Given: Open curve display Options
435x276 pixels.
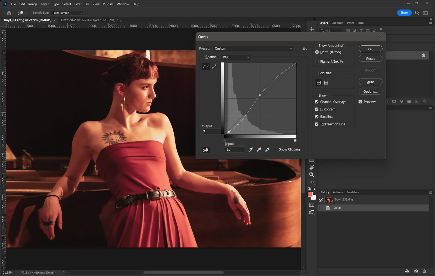Looking at the screenshot, I should (370, 91).
